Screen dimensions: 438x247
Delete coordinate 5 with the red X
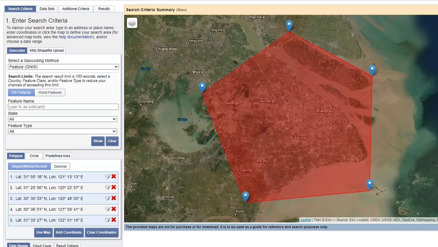pos(114,220)
